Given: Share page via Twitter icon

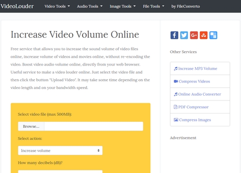Looking at the screenshot, I should [184, 35].
